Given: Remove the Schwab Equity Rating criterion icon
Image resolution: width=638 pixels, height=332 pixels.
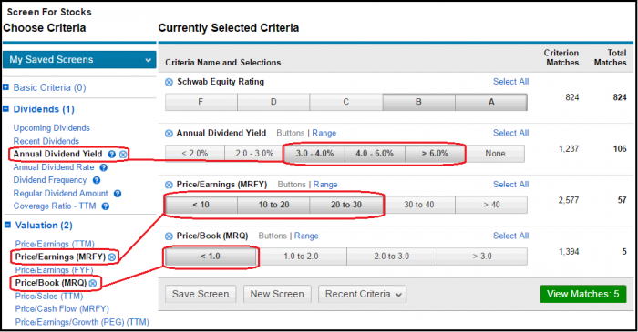Looking at the screenshot, I should point(169,83).
